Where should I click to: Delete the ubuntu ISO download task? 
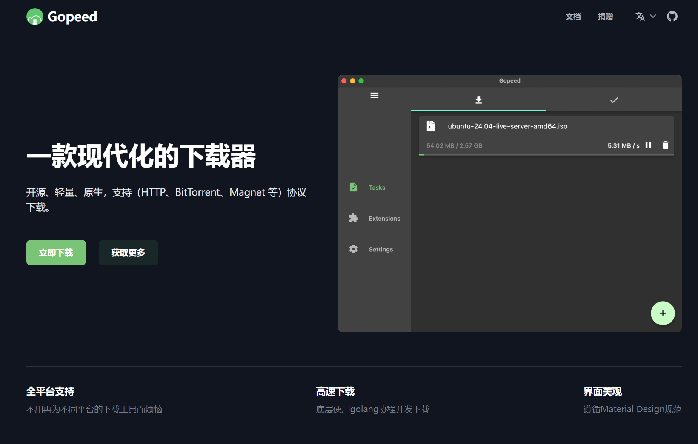pyautogui.click(x=665, y=145)
